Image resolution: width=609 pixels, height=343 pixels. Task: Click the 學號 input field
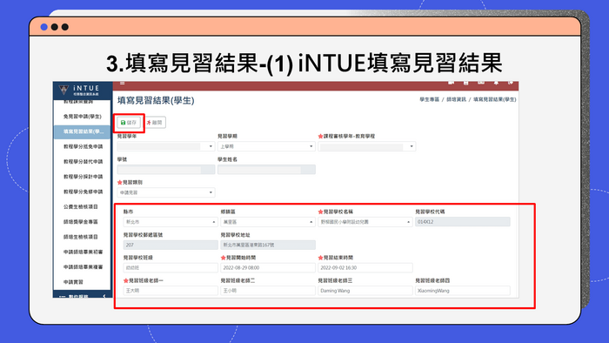coord(166,170)
